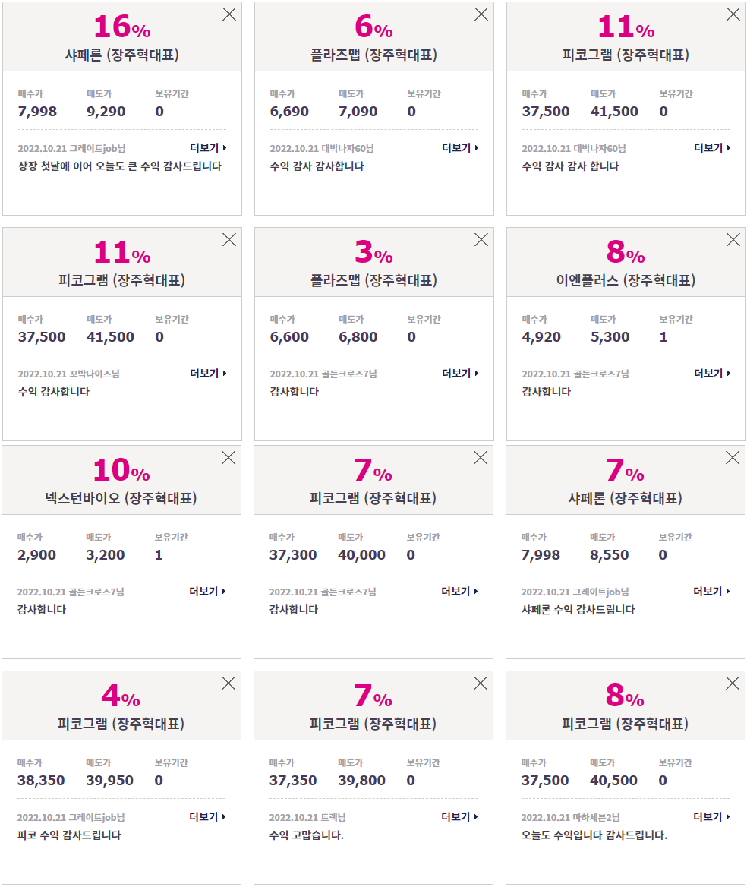Click the 16% profit figure
The image size is (747, 887).
click(122, 27)
